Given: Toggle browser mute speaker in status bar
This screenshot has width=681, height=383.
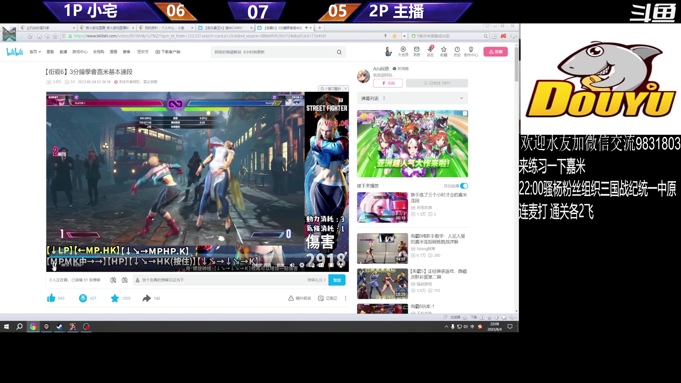Looking at the screenshot, I should 497,317.
